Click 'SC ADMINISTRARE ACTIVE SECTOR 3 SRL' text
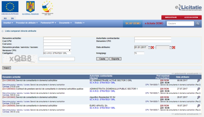Viewport: 204px width, 117px height. (111, 80)
